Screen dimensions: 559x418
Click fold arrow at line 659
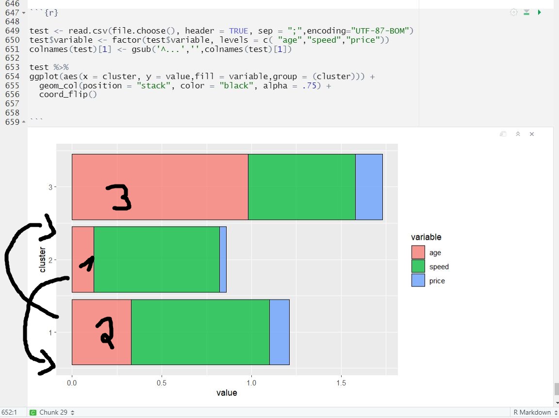pos(24,122)
